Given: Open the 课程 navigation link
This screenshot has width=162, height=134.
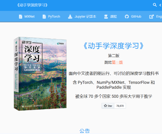Looking at the screenshot, I should point(110,16).
